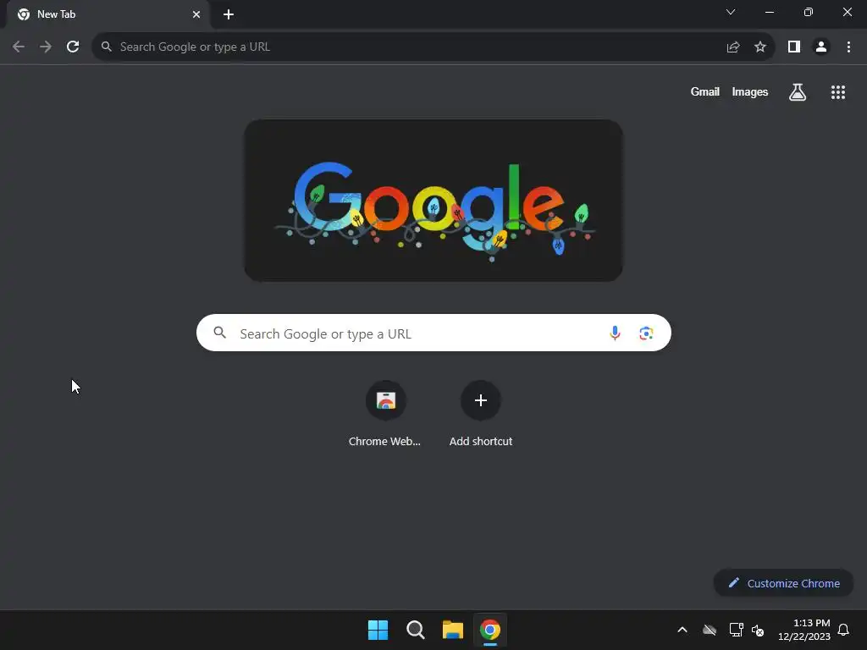Open the Google apps grid
The width and height of the screenshot is (867, 650).
click(x=838, y=92)
